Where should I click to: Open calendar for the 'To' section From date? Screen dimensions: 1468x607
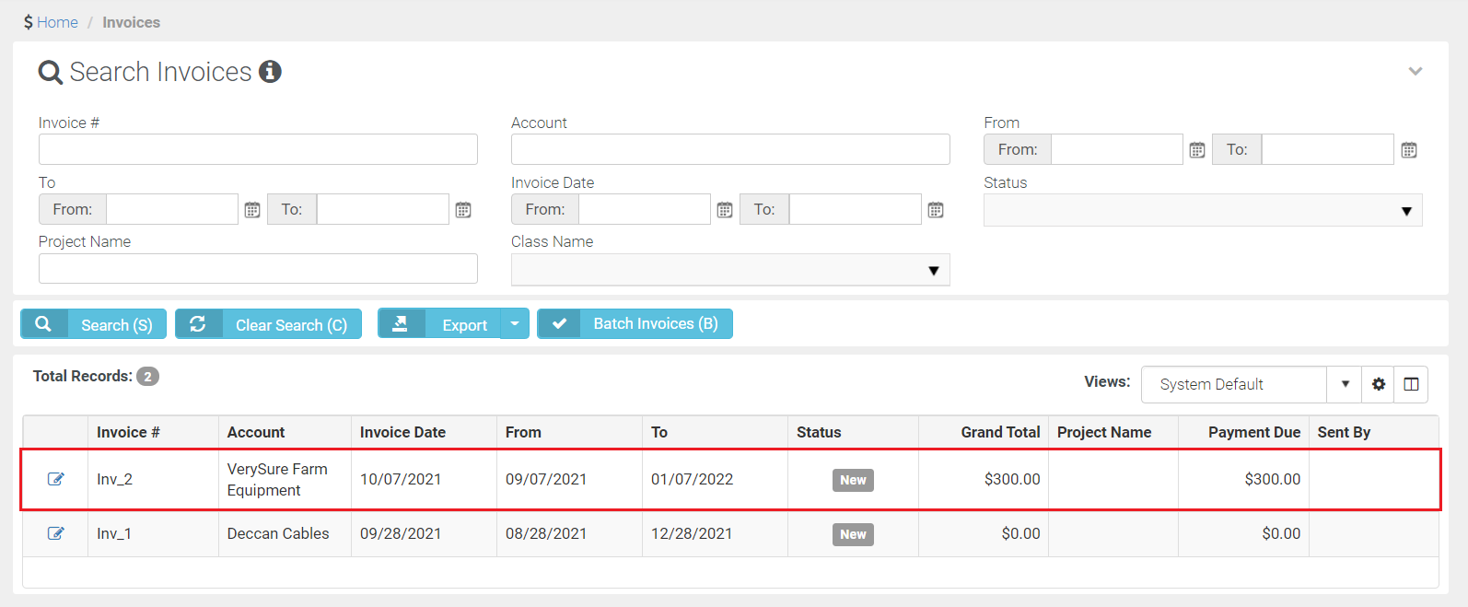[x=252, y=210]
